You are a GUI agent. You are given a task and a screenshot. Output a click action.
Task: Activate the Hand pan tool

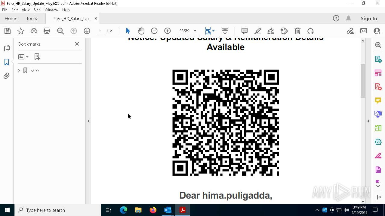[141, 31]
